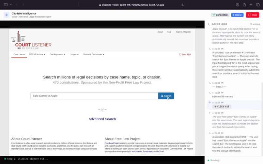Follow the Free Law Project link
Image resolution: width=263 pixels, height=164 pixels.
click(112, 143)
